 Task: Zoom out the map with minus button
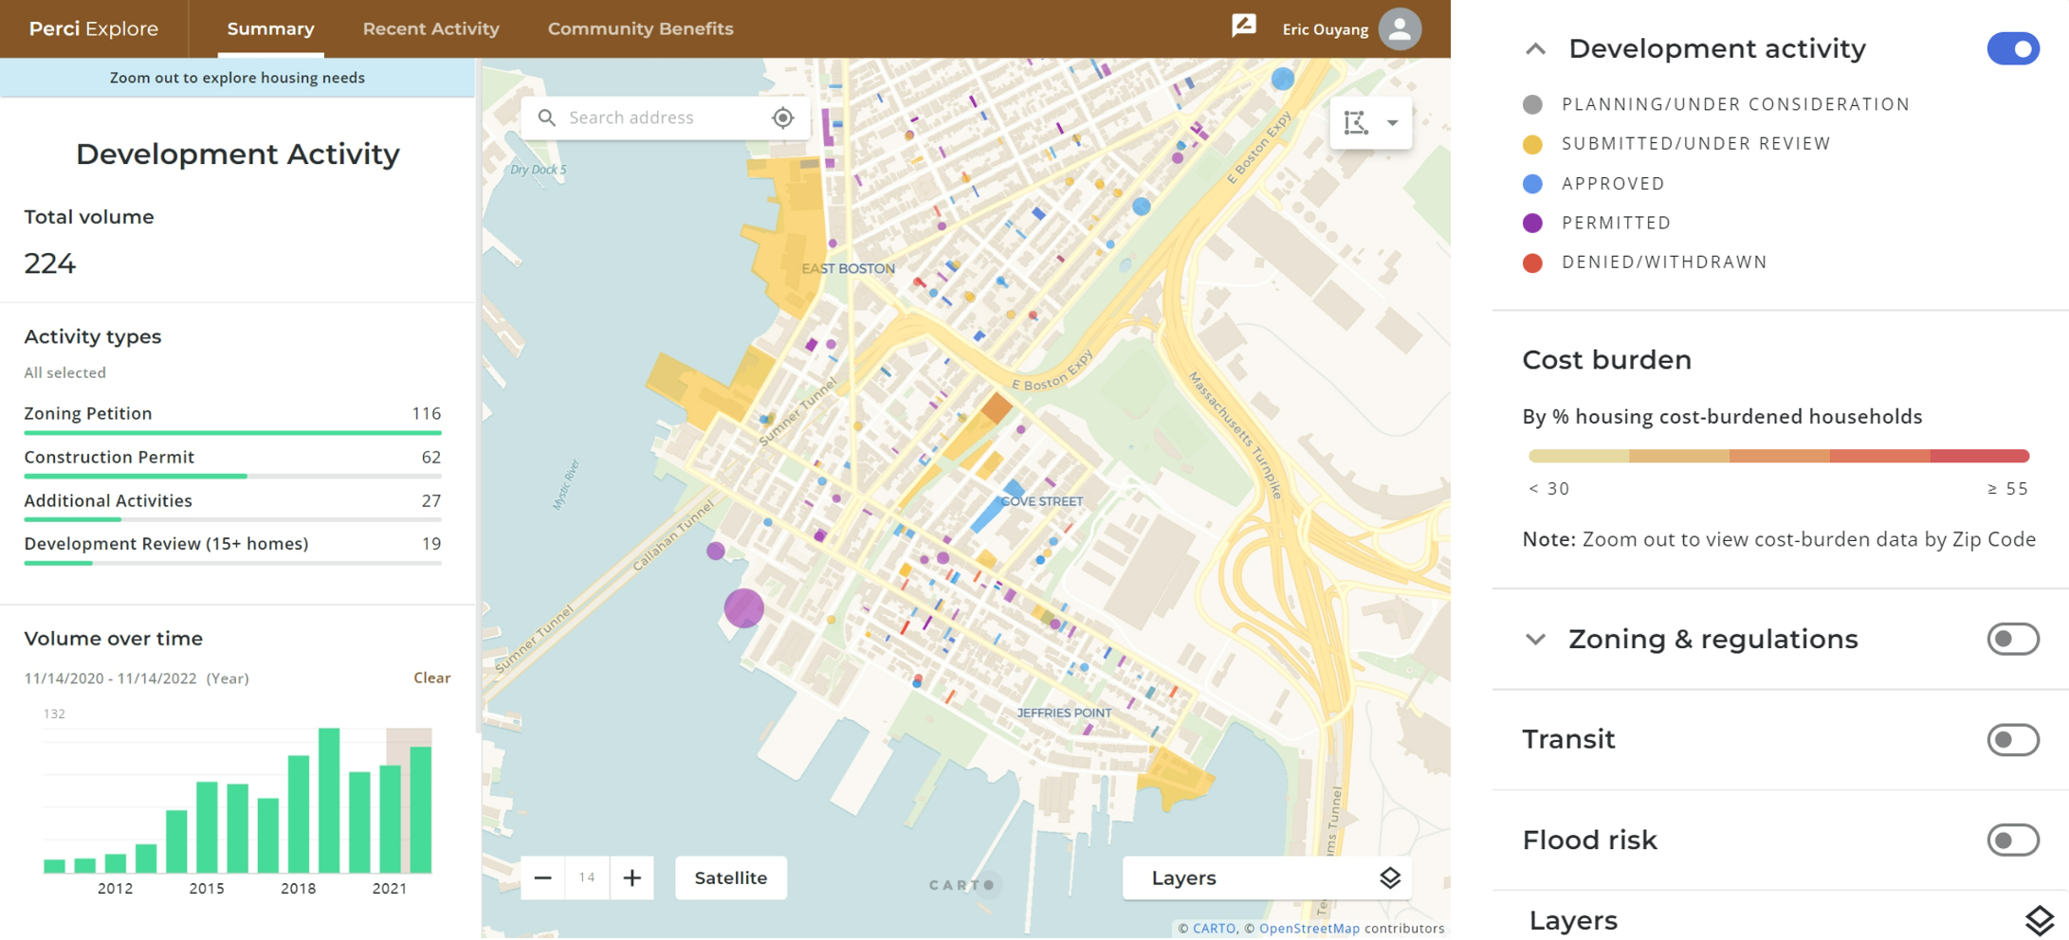coord(542,877)
